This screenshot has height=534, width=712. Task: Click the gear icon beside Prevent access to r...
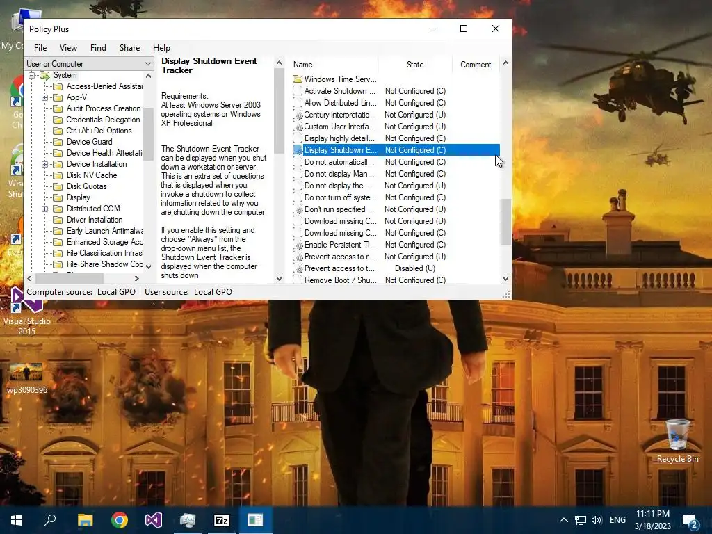299,257
